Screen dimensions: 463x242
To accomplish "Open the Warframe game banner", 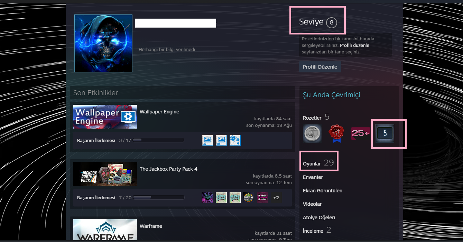I will tap(105, 230).
